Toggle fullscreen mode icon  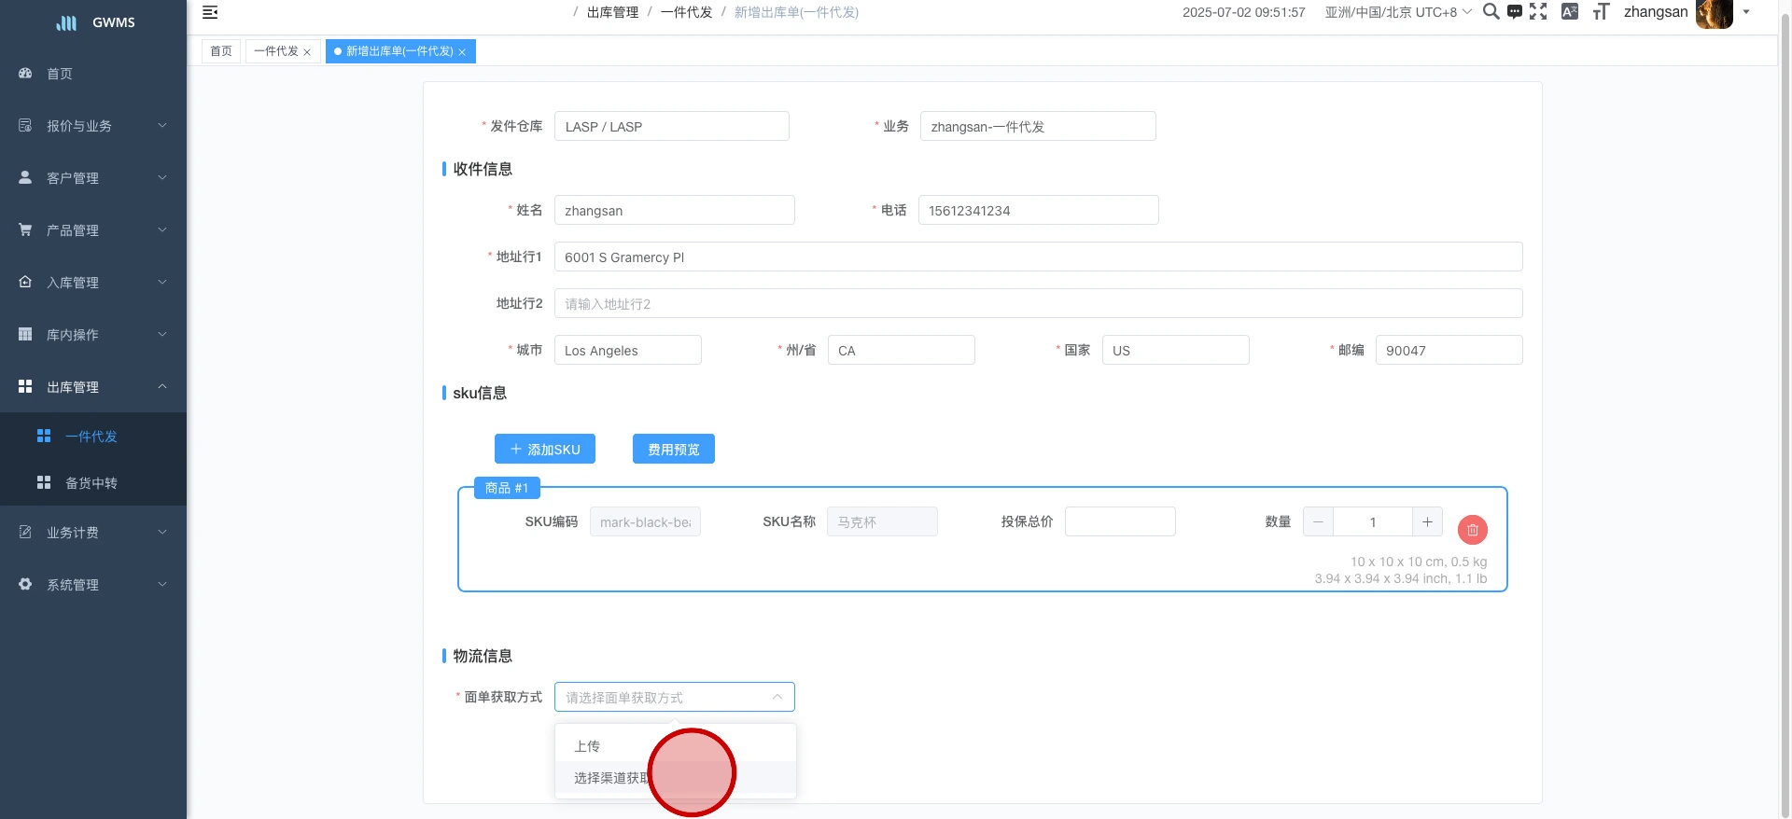click(x=1538, y=11)
